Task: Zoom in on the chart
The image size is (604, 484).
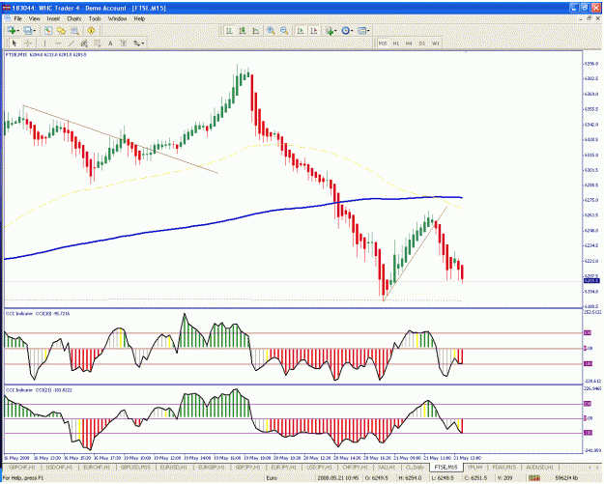Action: (271, 31)
